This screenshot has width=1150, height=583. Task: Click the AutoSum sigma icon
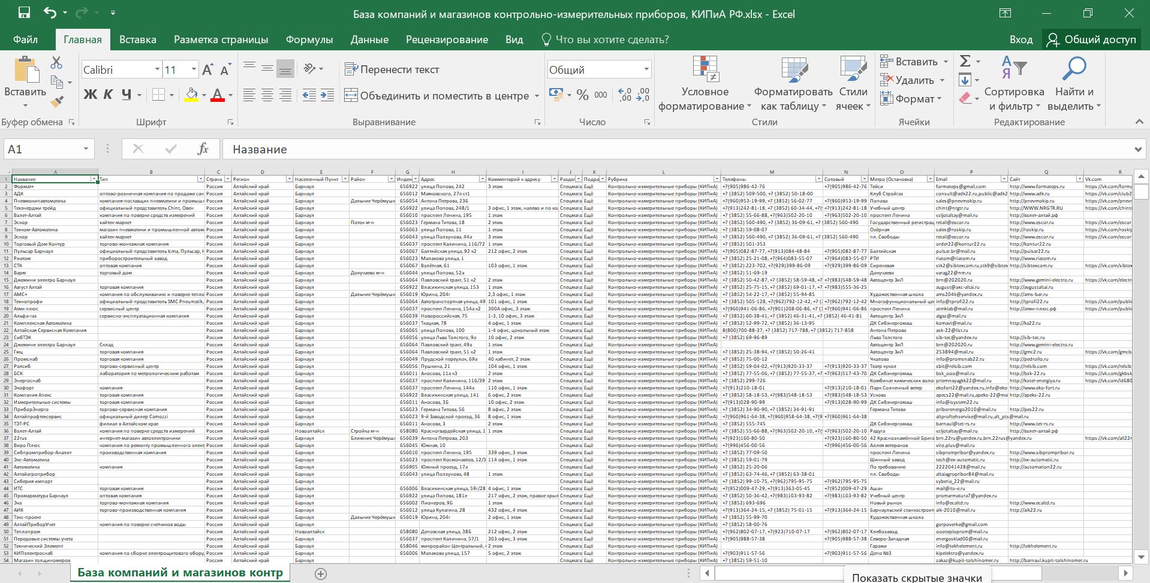pyautogui.click(x=965, y=62)
